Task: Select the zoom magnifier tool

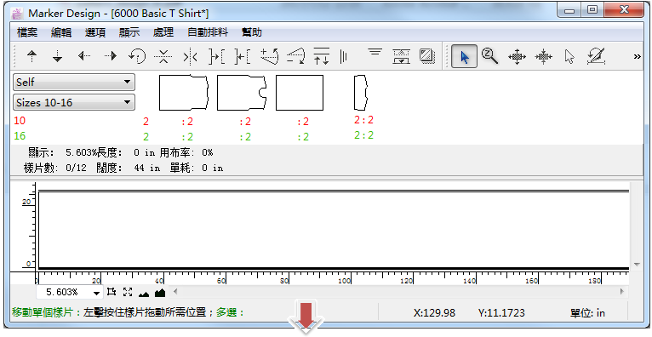Action: (489, 55)
